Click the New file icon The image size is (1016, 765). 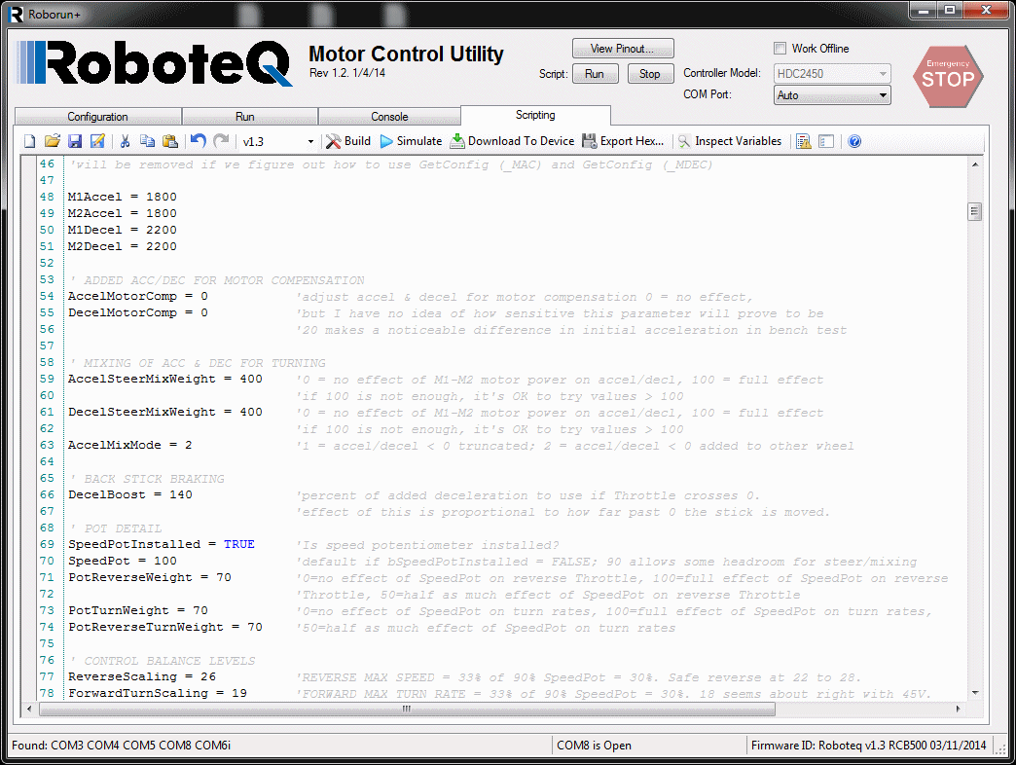point(29,141)
